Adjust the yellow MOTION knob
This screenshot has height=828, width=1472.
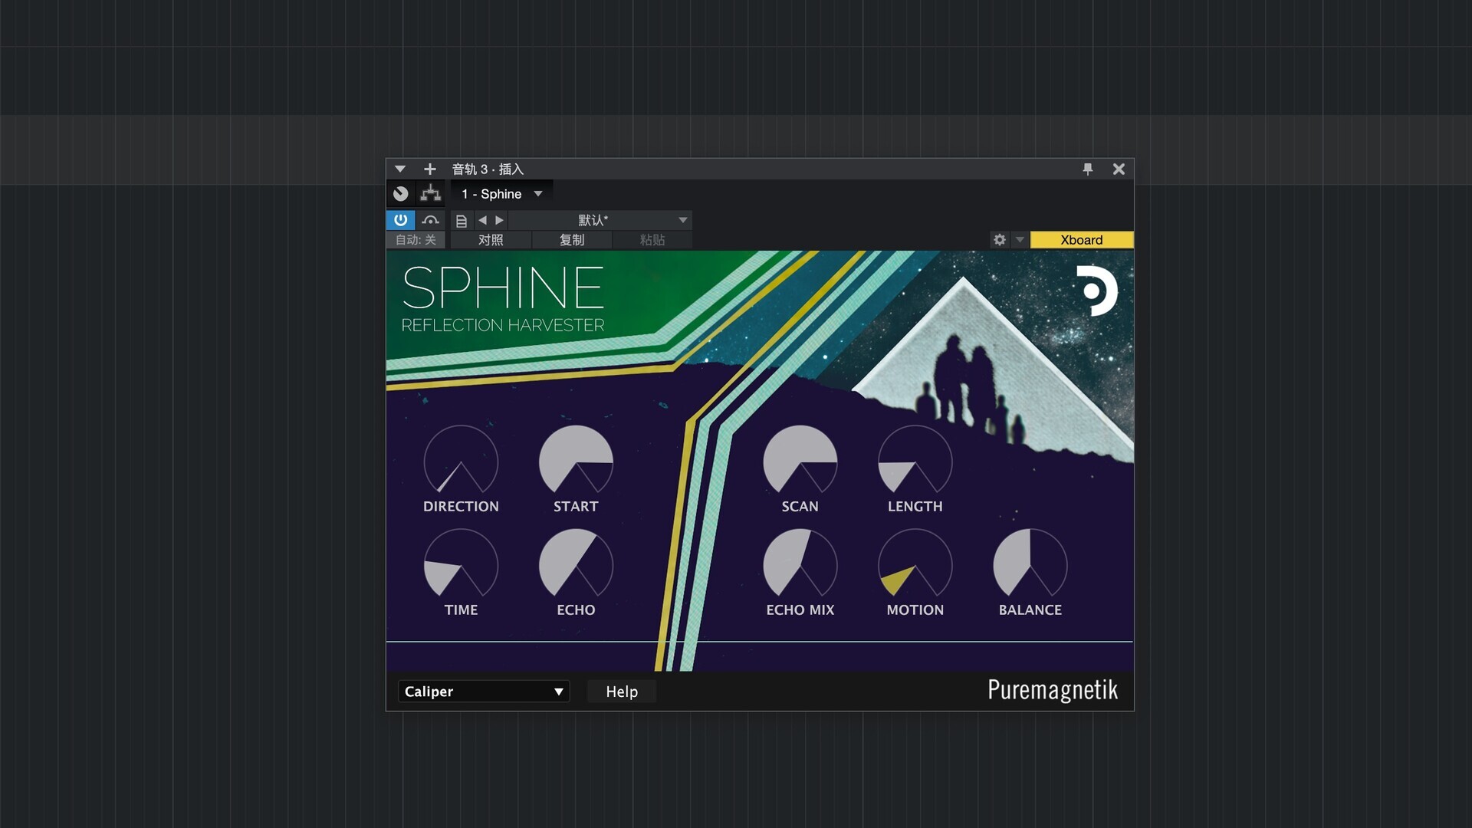[915, 563]
